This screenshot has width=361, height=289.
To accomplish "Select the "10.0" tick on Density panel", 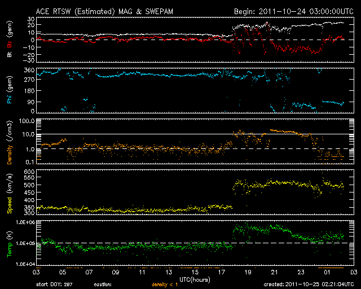I will point(28,134).
